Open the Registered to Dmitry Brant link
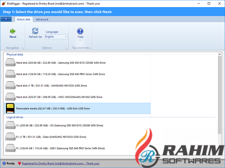 pyautogui.click(x=60, y=163)
